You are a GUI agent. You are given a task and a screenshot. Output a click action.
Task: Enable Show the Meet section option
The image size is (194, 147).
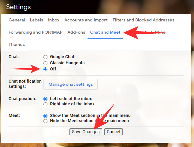click(x=46, y=116)
